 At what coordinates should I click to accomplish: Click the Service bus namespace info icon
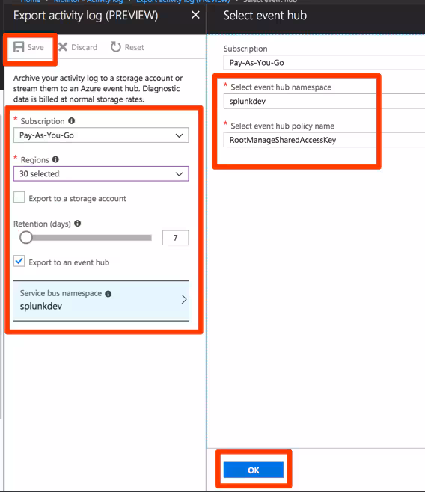click(x=108, y=294)
